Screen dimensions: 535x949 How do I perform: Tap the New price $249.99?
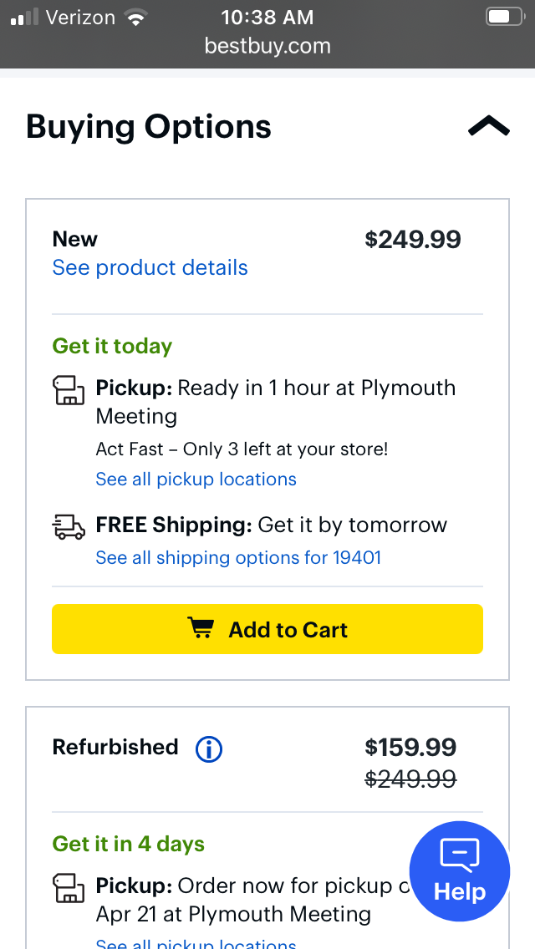413,240
